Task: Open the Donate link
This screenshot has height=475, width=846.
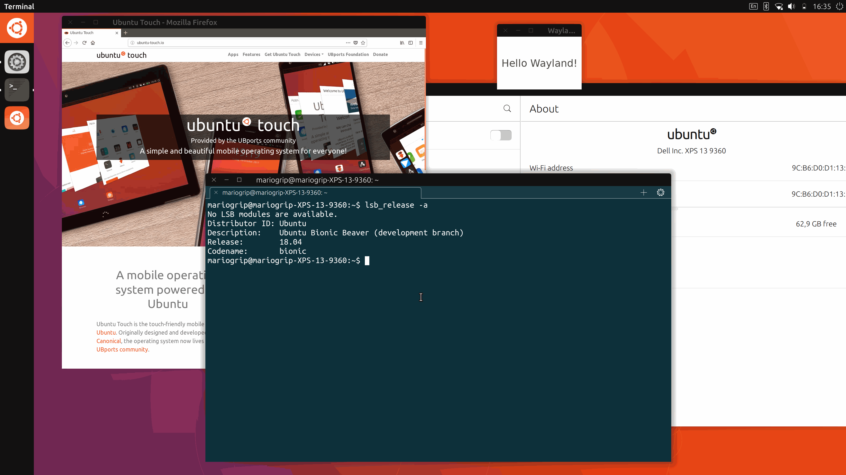Action: (380, 54)
